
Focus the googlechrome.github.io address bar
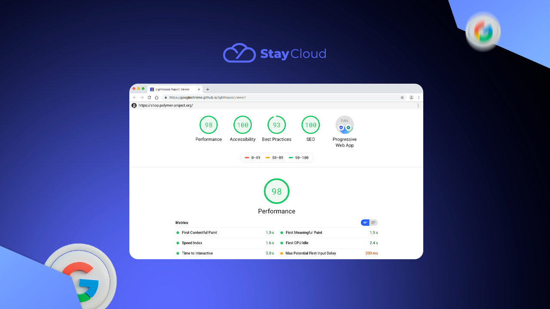click(284, 97)
